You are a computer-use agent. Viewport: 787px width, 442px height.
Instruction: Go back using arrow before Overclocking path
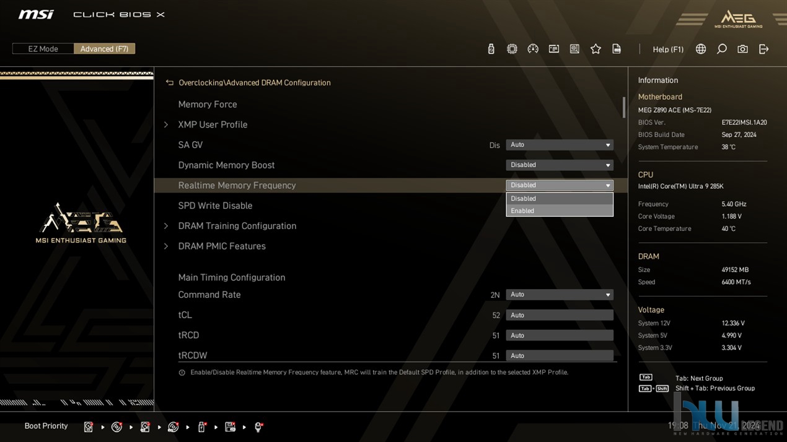point(169,82)
